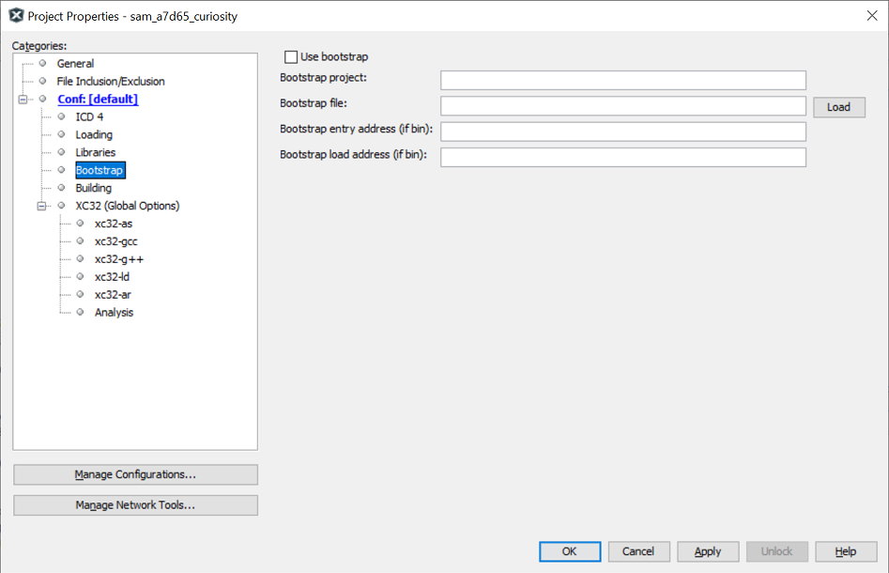Click the MPLAB X icon in title bar

coord(15,15)
